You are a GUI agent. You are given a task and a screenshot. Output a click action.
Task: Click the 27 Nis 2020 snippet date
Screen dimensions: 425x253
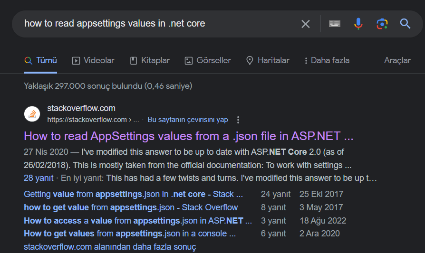[46, 152]
